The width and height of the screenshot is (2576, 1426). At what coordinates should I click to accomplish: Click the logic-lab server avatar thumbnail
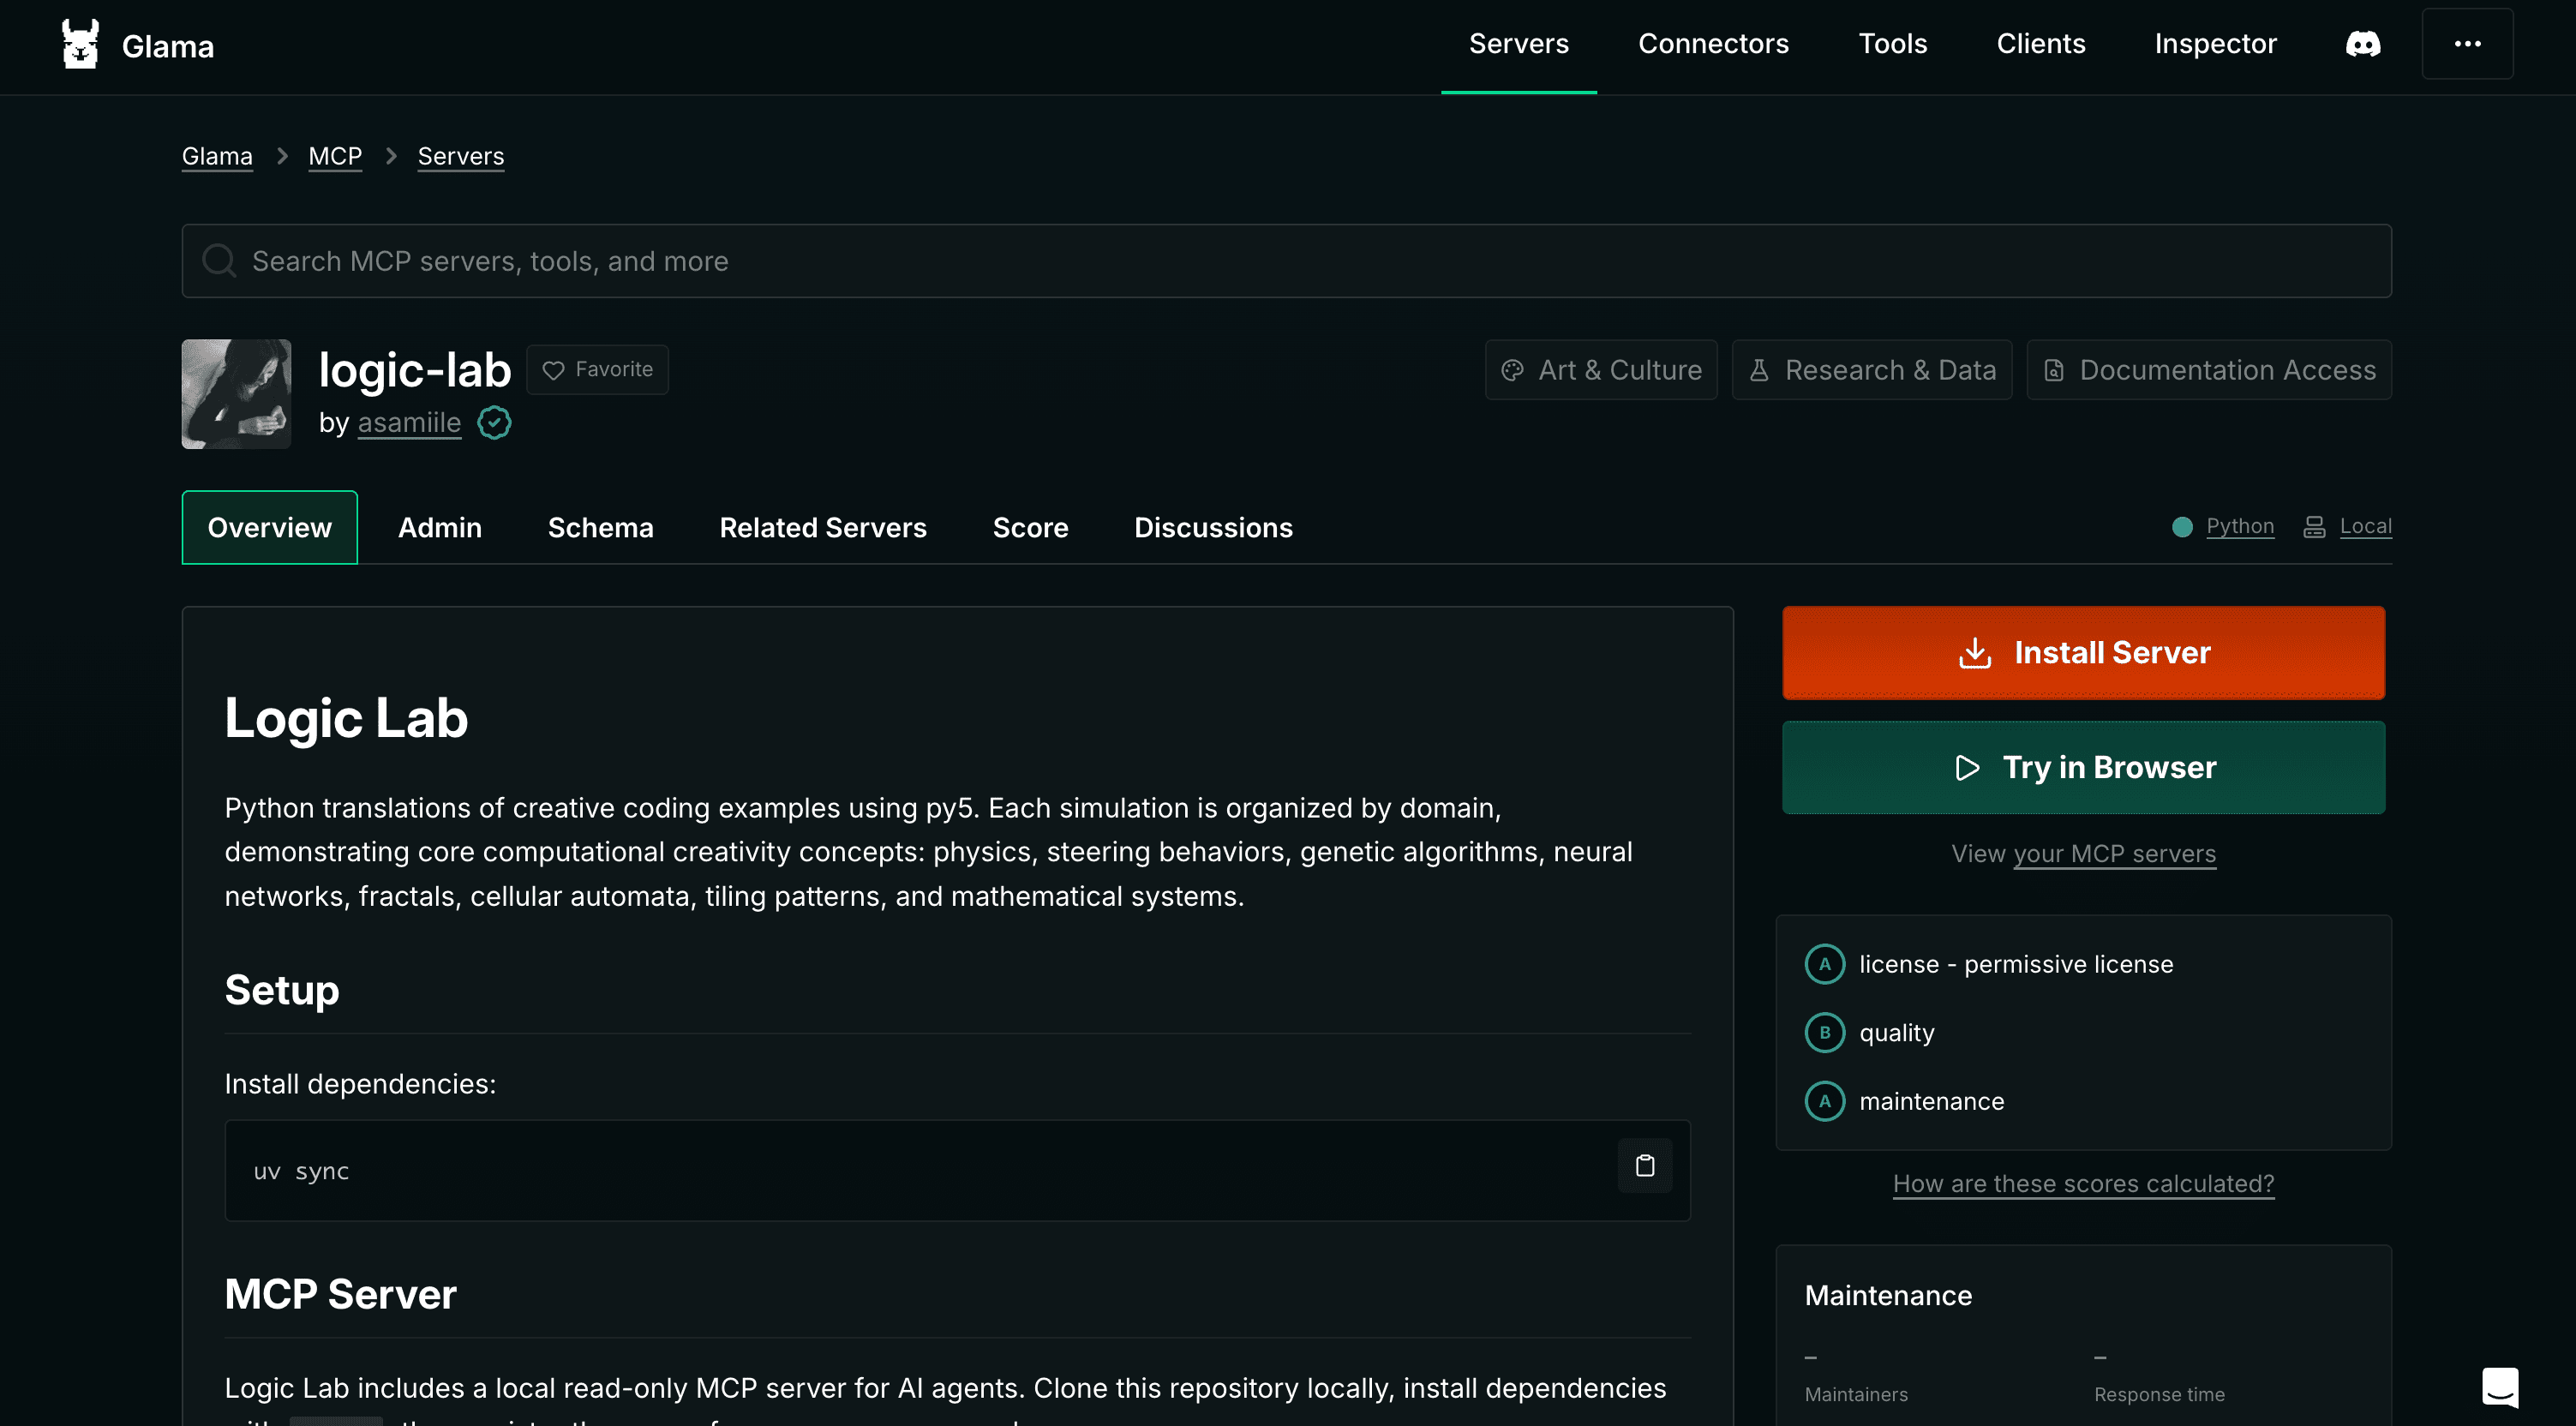coord(236,394)
